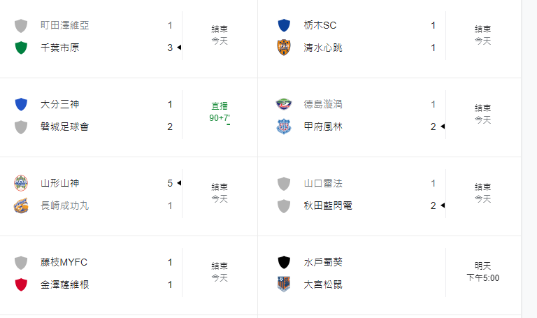Click the 山口雷法 team name
The width and height of the screenshot is (537, 318).
[323, 183]
